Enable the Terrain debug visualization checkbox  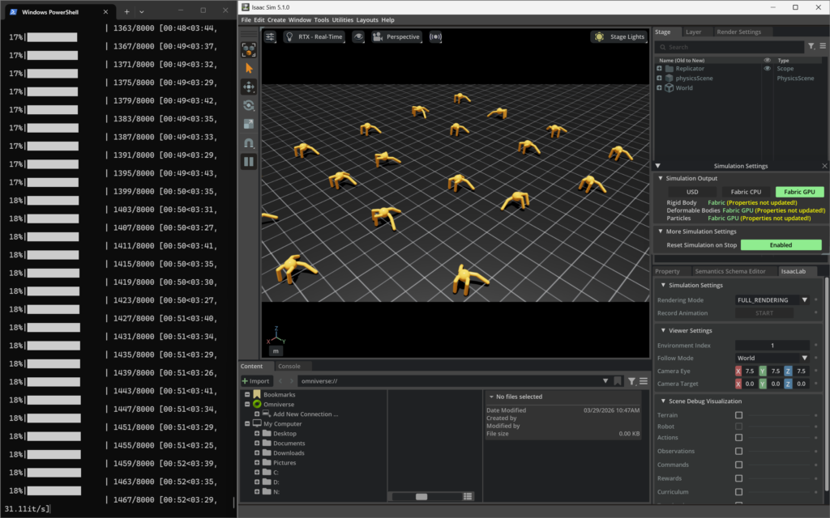pyautogui.click(x=738, y=415)
